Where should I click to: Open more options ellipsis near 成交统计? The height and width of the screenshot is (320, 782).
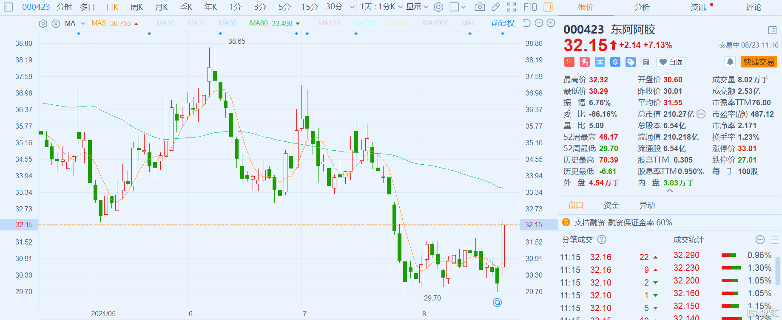click(760, 240)
